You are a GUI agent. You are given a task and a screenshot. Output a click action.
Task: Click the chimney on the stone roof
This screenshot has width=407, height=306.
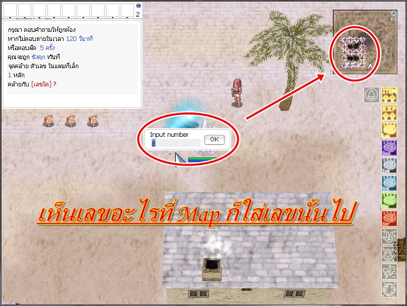[212, 270]
